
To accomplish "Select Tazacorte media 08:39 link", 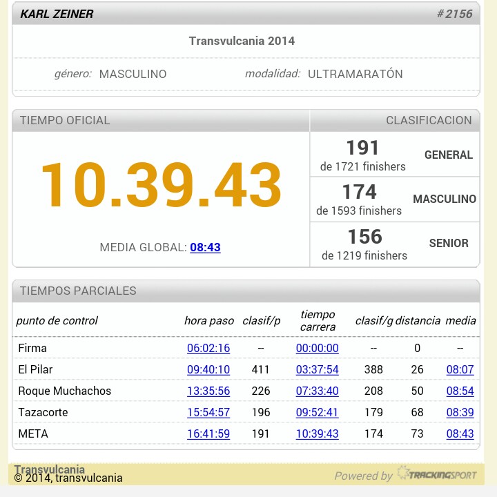I will click(x=460, y=413).
